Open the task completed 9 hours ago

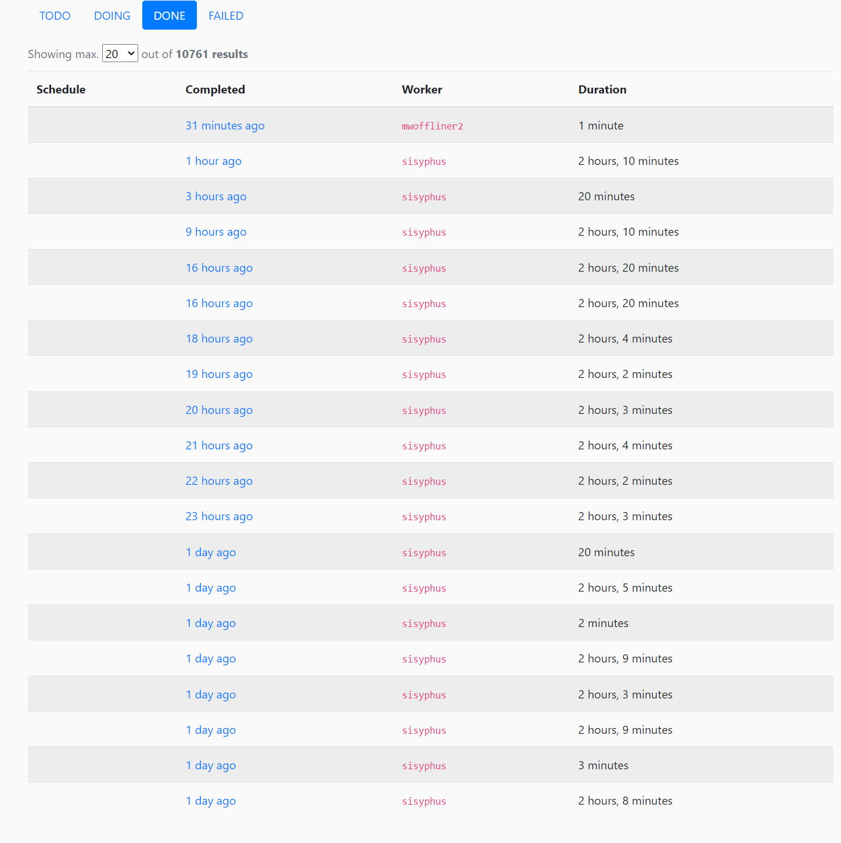pos(215,232)
